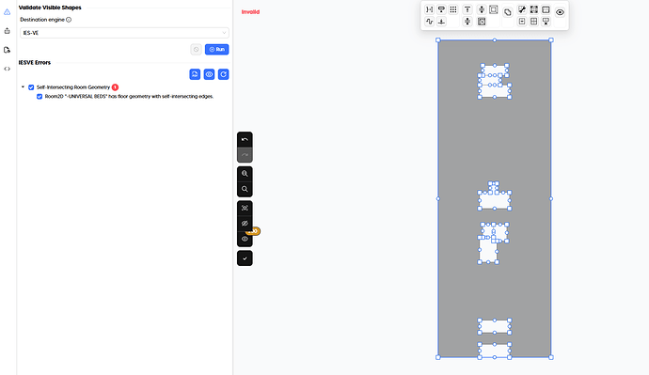Click the four-pane grid tool icon
Image resolution: width=649 pixels, height=375 pixels.
click(534, 22)
